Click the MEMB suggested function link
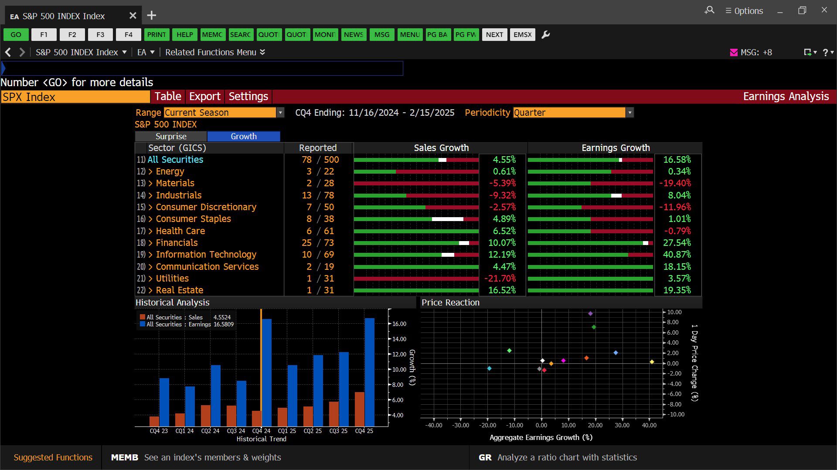 pyautogui.click(x=125, y=457)
